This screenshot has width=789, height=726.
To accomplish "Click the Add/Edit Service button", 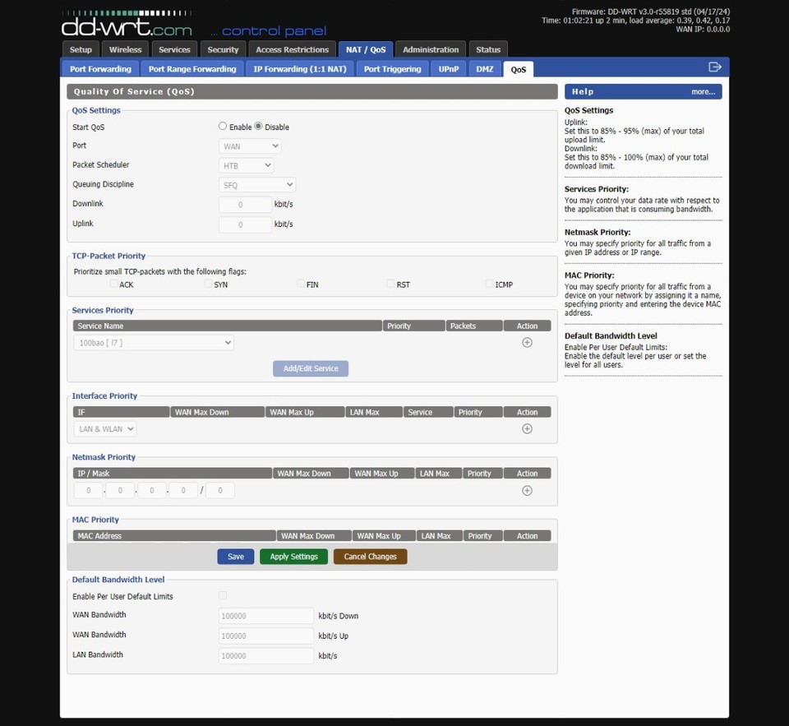I will [310, 368].
